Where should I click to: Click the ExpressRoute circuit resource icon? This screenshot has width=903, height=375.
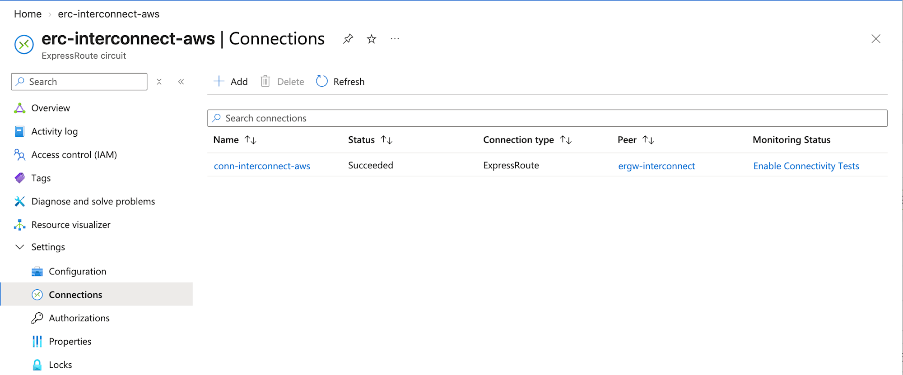coord(24,45)
